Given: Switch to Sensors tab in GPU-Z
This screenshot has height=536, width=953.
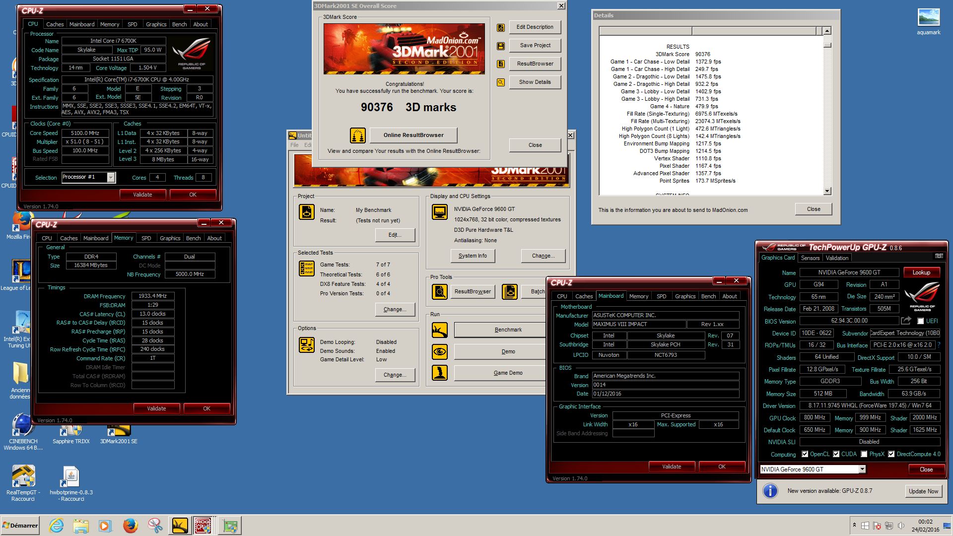Looking at the screenshot, I should [x=810, y=258].
